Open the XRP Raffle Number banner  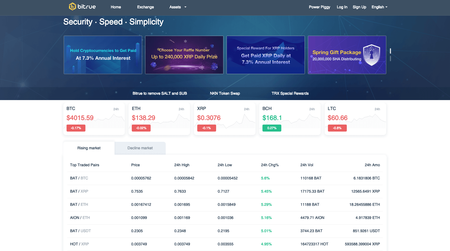184,55
